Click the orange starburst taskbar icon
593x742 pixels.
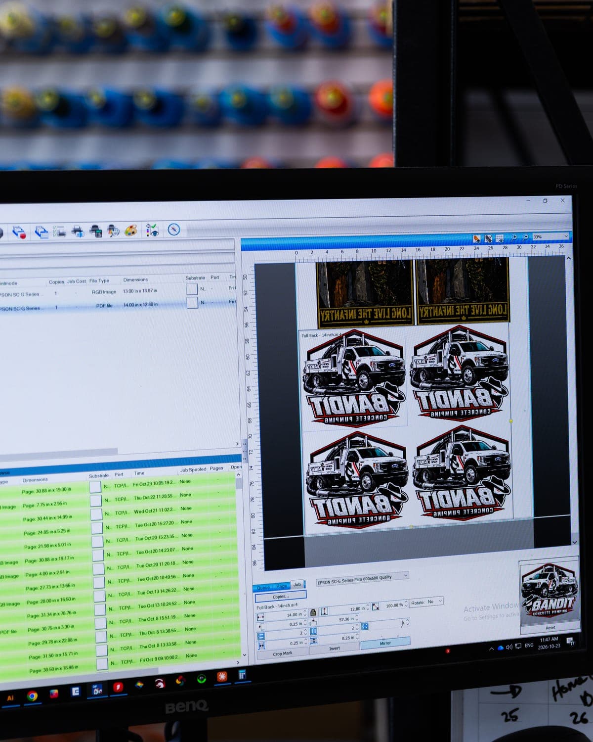click(222, 677)
